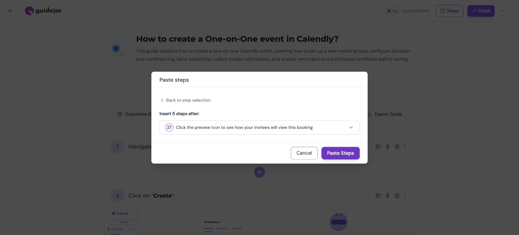Open the three-dot menu on step 2

(405, 196)
